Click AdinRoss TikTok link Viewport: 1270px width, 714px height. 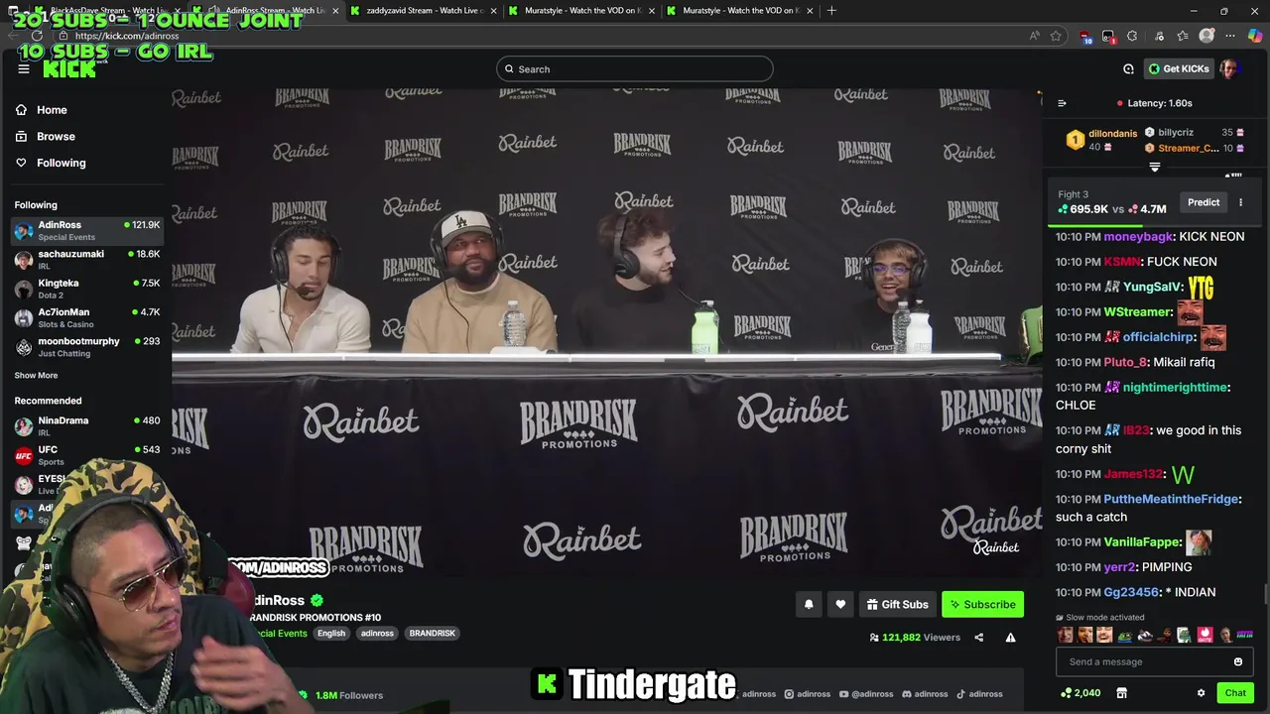(978, 694)
